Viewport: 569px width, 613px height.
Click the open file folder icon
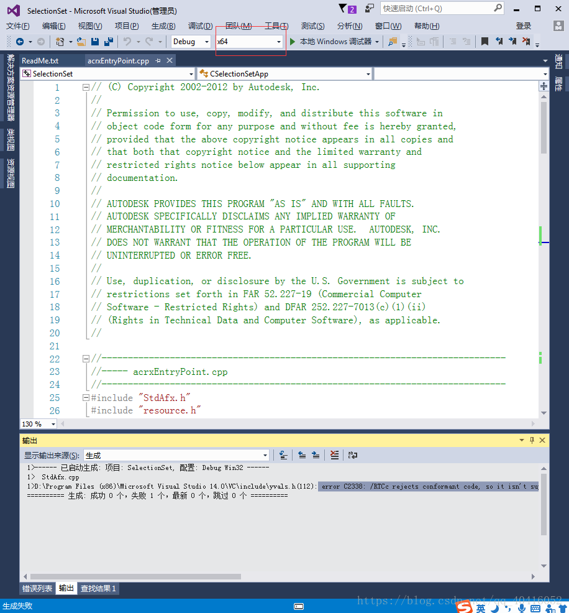[81, 42]
